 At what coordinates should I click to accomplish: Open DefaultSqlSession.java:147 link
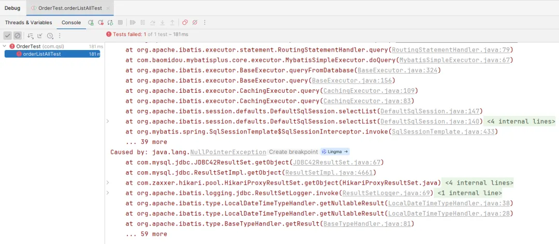pos(430,111)
